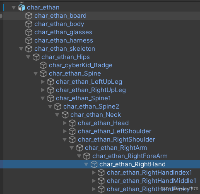200x194 pixels.
Task: Expand the char_ethan_LeftShoulder node
Action: click(65, 131)
